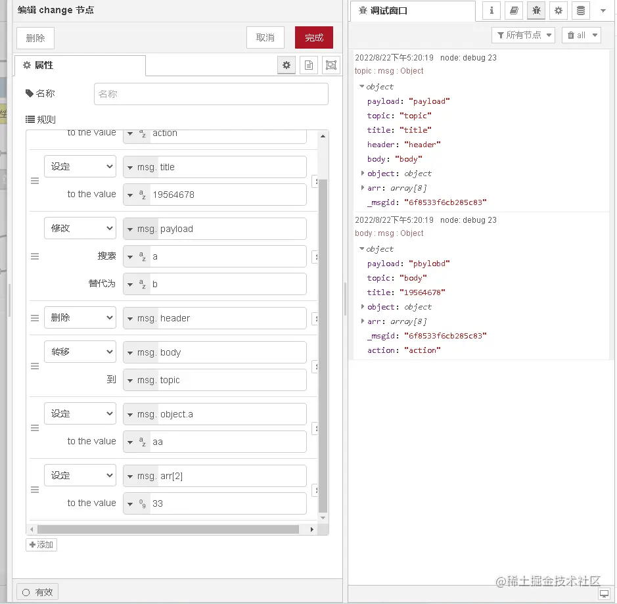Image resolution: width=617 pixels, height=604 pixels.
Task: Open the configuration nodes gear tab
Action: click(x=559, y=11)
